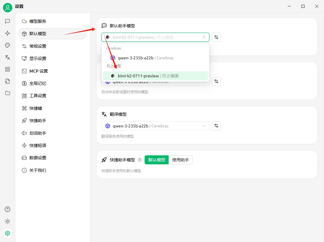Viewport: 324px width, 242px height.
Task: Open the knowledge base sidebar icon
Action: (x=7, y=81)
